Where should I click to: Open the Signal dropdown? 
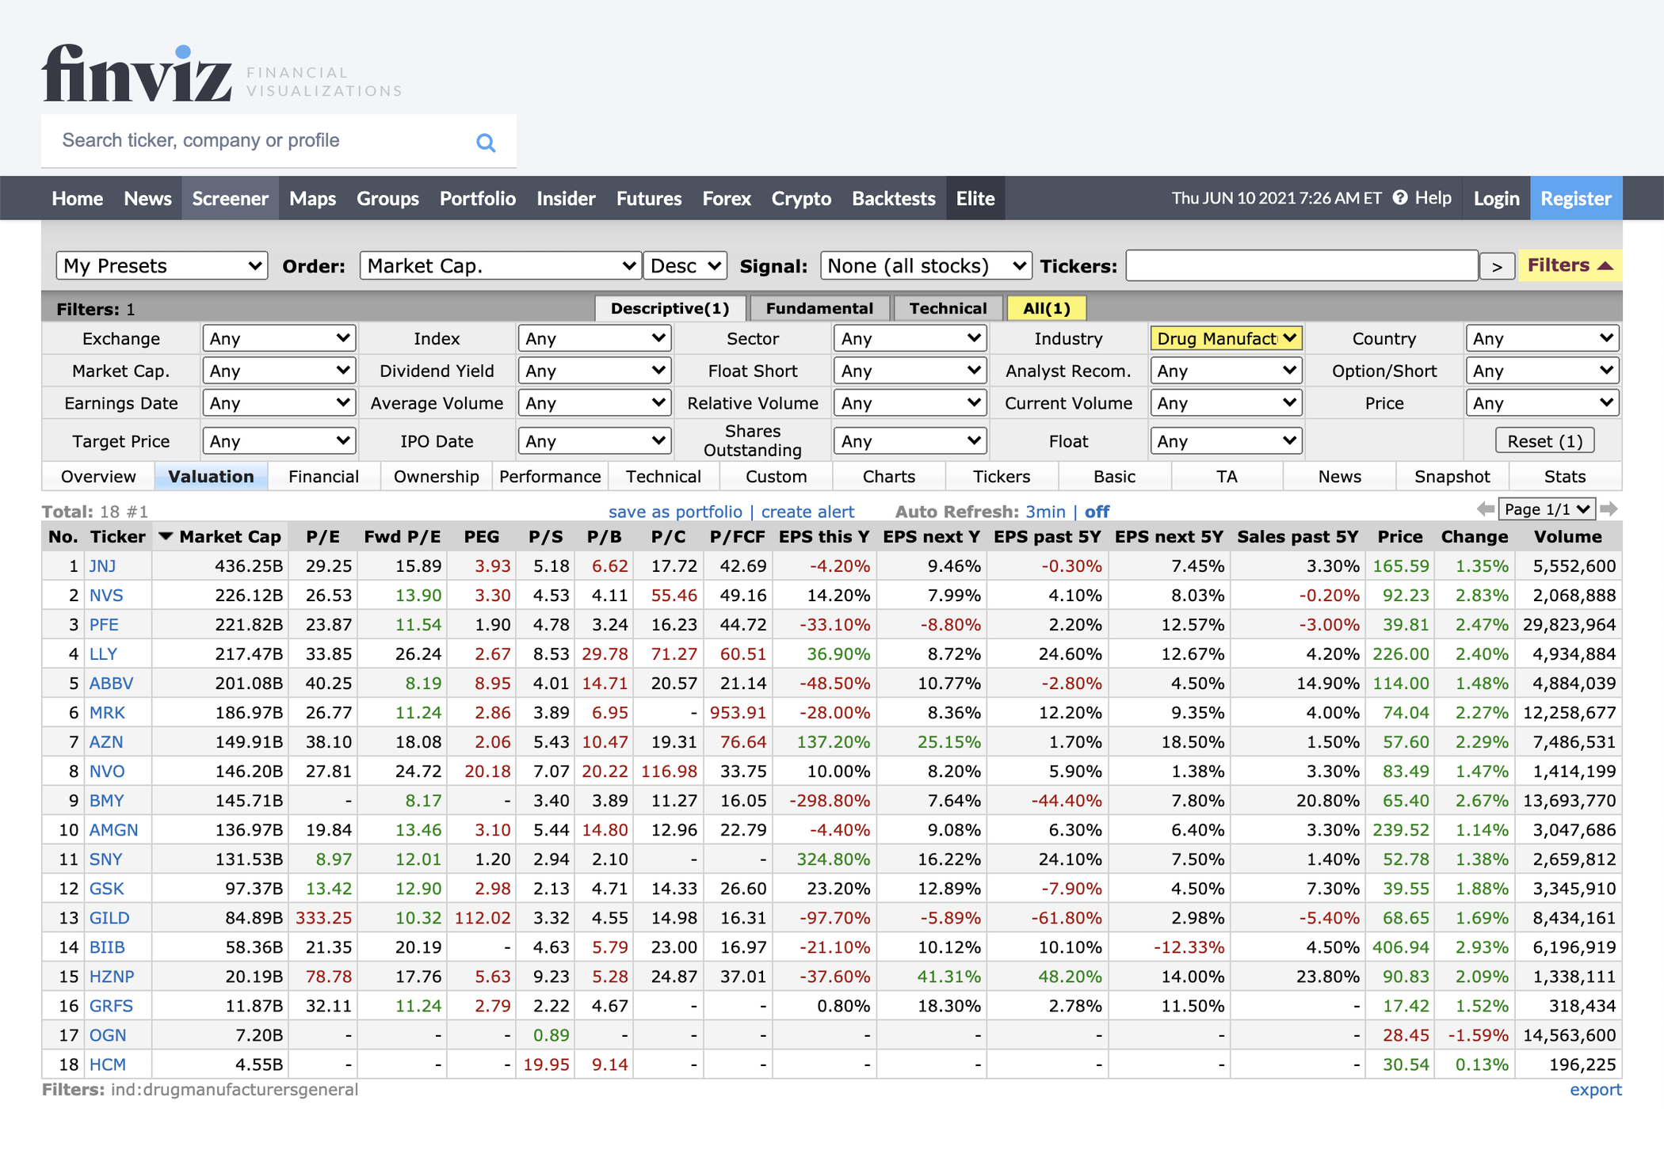point(926,265)
